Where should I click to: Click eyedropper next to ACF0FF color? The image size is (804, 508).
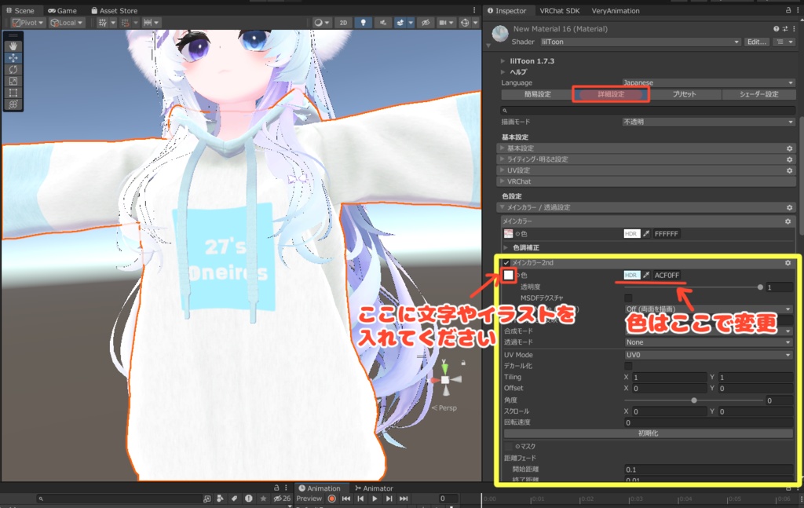pyautogui.click(x=646, y=276)
